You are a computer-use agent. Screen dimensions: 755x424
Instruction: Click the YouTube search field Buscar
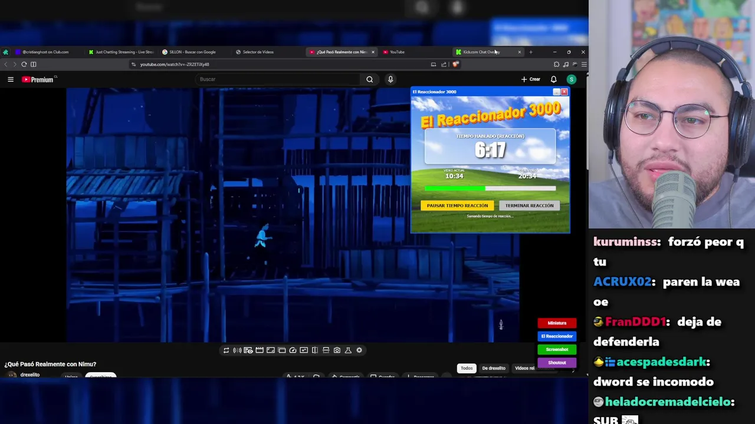coord(277,79)
